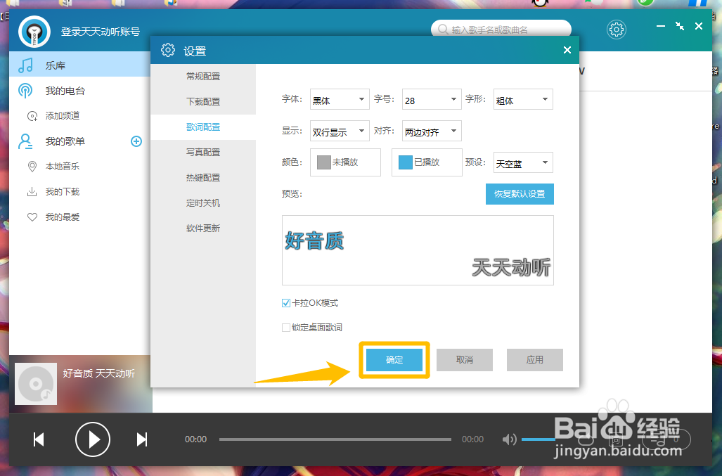Click the download icon beside 我的下载
The width and height of the screenshot is (722, 476).
coord(32,191)
